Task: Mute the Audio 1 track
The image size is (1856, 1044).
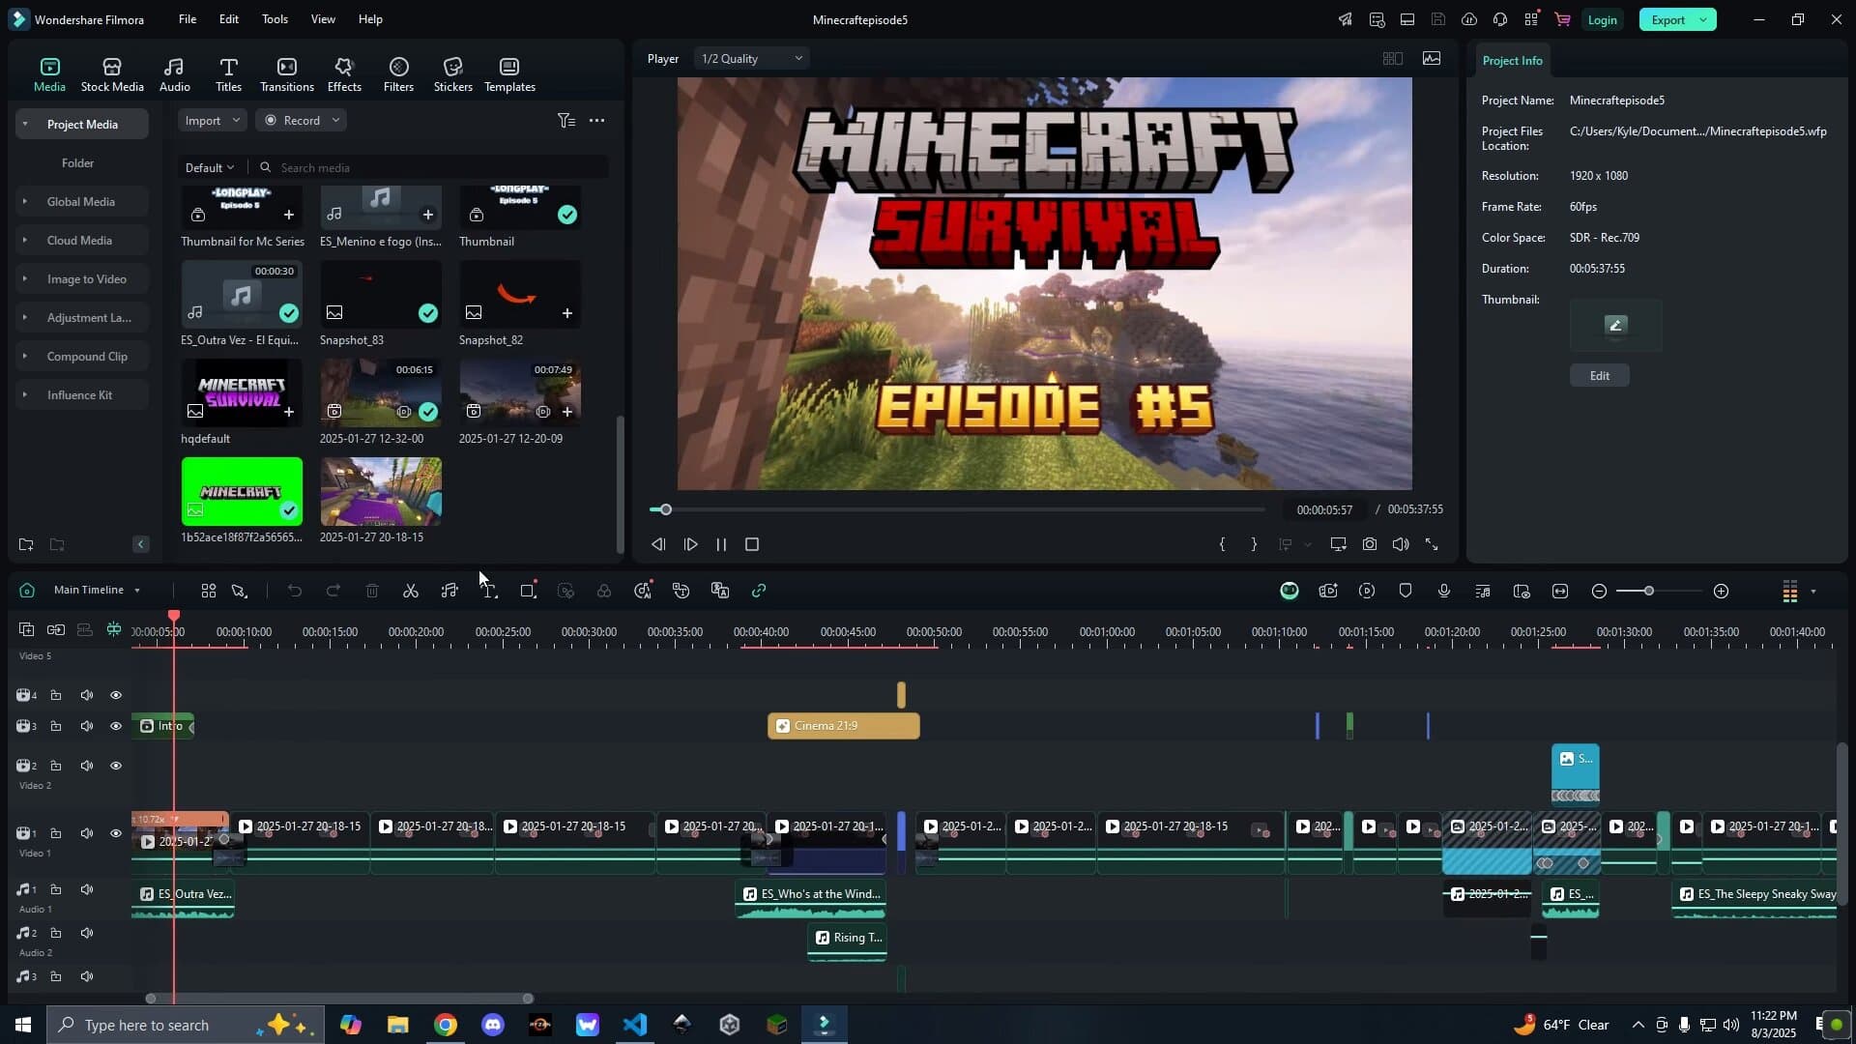Action: coord(86,889)
